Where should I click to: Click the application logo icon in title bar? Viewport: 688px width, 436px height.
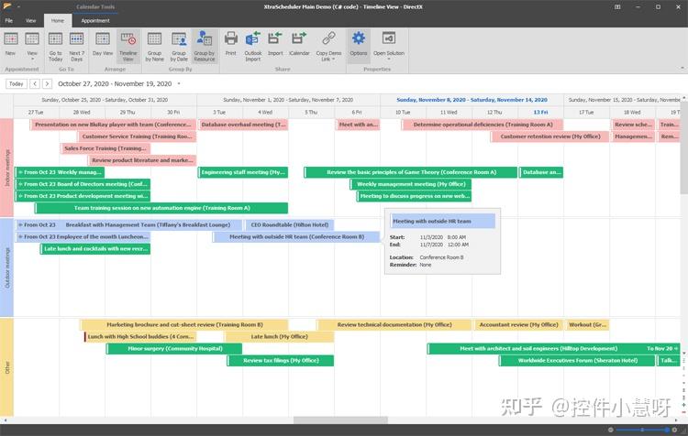pos(7,6)
